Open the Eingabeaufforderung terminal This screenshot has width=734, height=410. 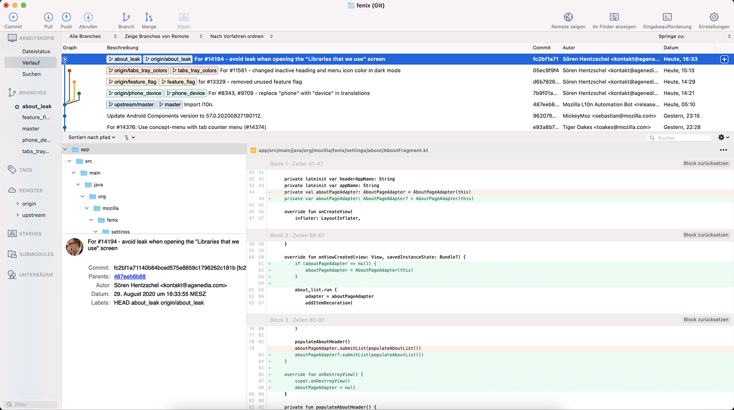tap(667, 17)
